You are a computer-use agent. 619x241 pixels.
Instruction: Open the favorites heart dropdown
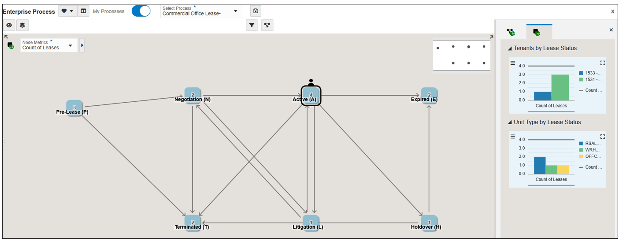[x=67, y=11]
